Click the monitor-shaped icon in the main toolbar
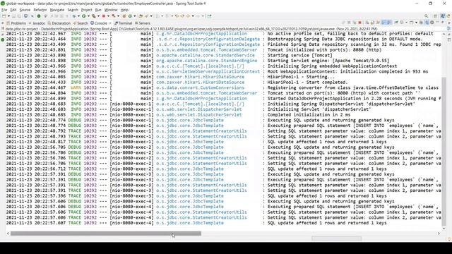The height and width of the screenshot is (254, 452). [25, 16]
